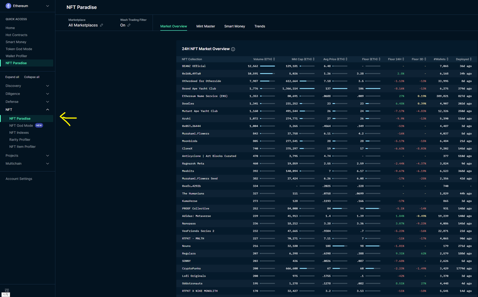478x297 pixels.
Task: Click Collapse all in sidebar
Action: (32, 77)
